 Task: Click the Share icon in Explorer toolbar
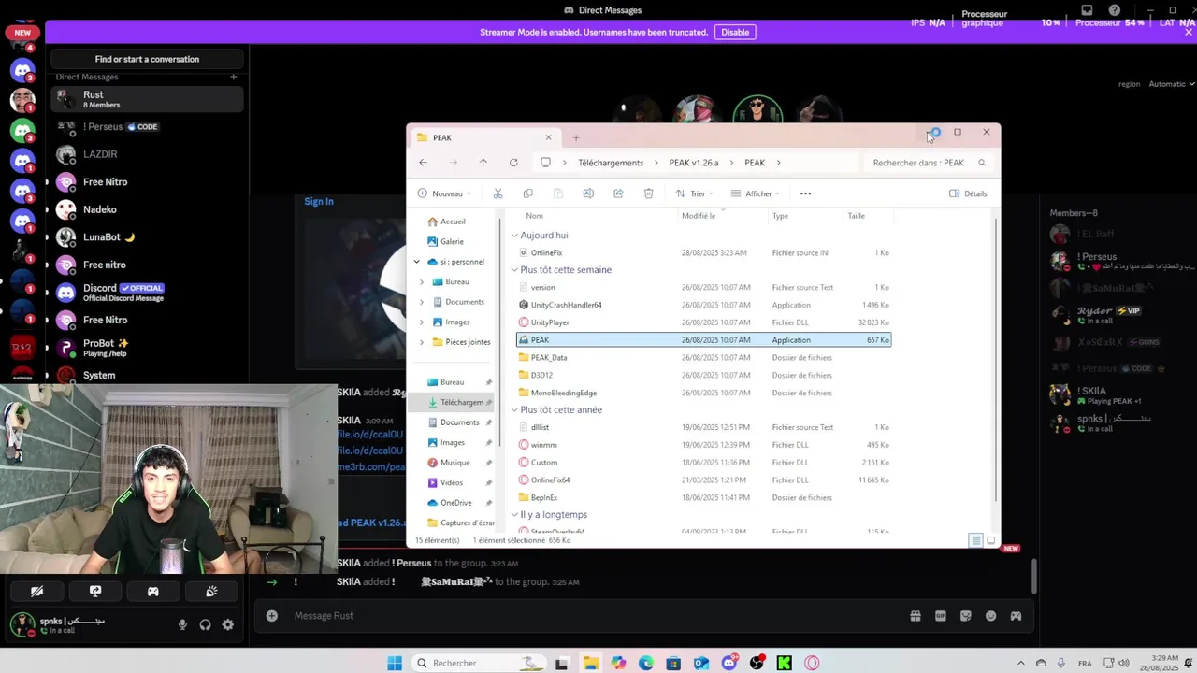pos(618,193)
